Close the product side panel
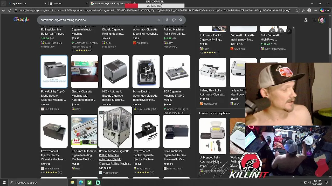The height and width of the screenshot is (186, 332). coord(289,31)
